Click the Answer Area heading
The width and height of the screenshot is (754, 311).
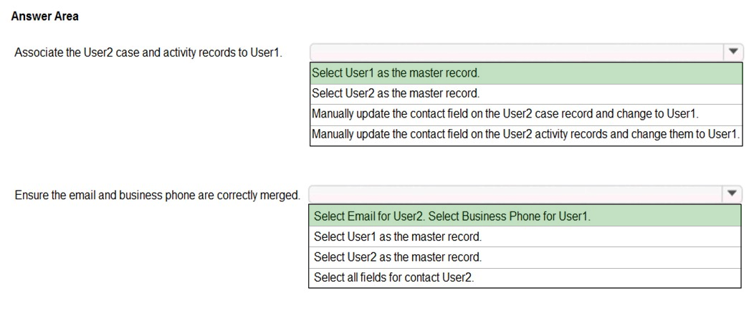pyautogui.click(x=44, y=16)
